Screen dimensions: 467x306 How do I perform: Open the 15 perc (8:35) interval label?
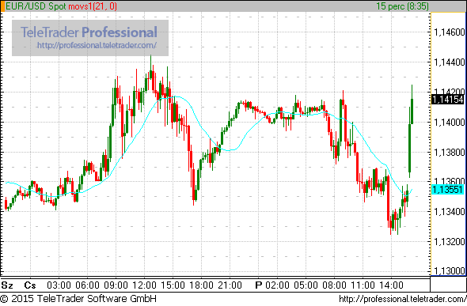coord(402,6)
